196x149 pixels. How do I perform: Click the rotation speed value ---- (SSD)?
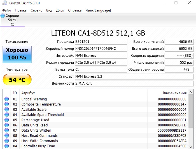pyautogui.click(x=179, y=56)
